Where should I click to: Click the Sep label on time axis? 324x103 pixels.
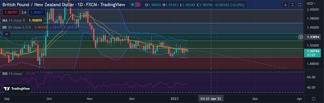tap(7, 99)
